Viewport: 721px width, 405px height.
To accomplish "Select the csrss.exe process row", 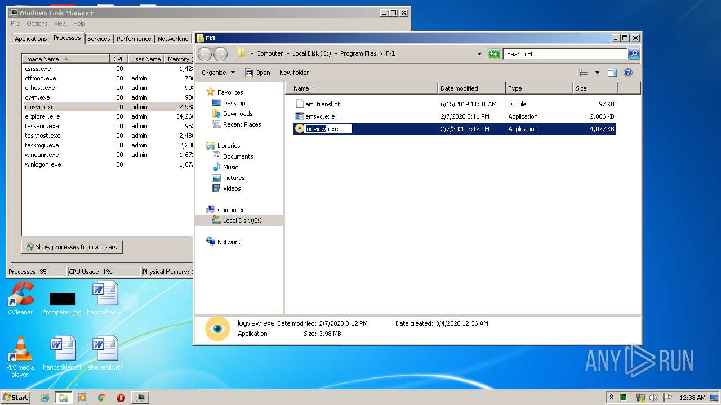I will (x=107, y=69).
